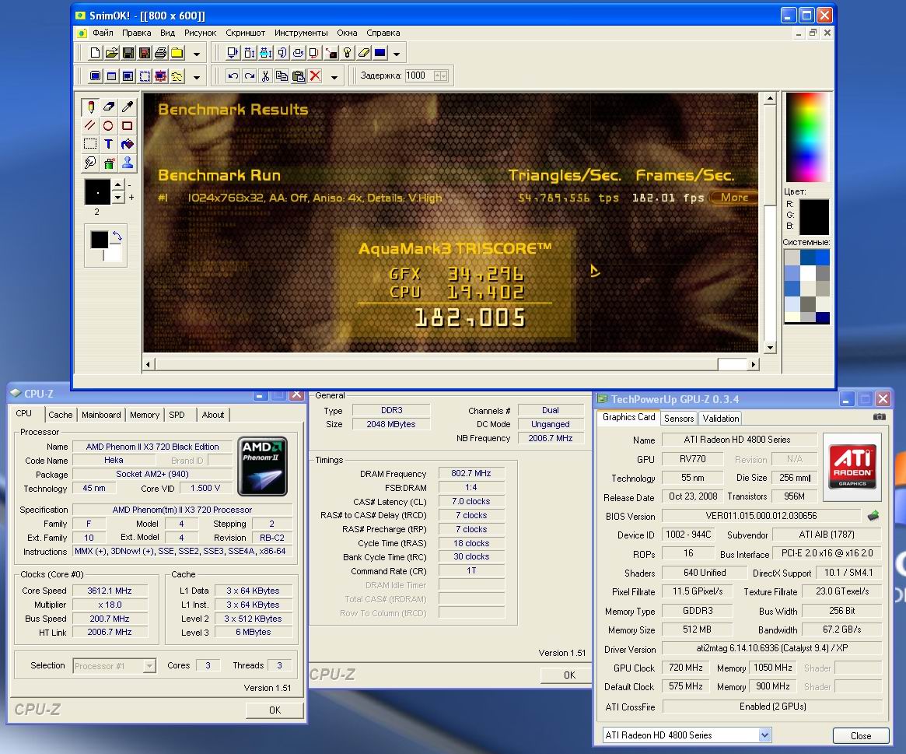Switch to CPU-Z SPD tab

(x=177, y=415)
